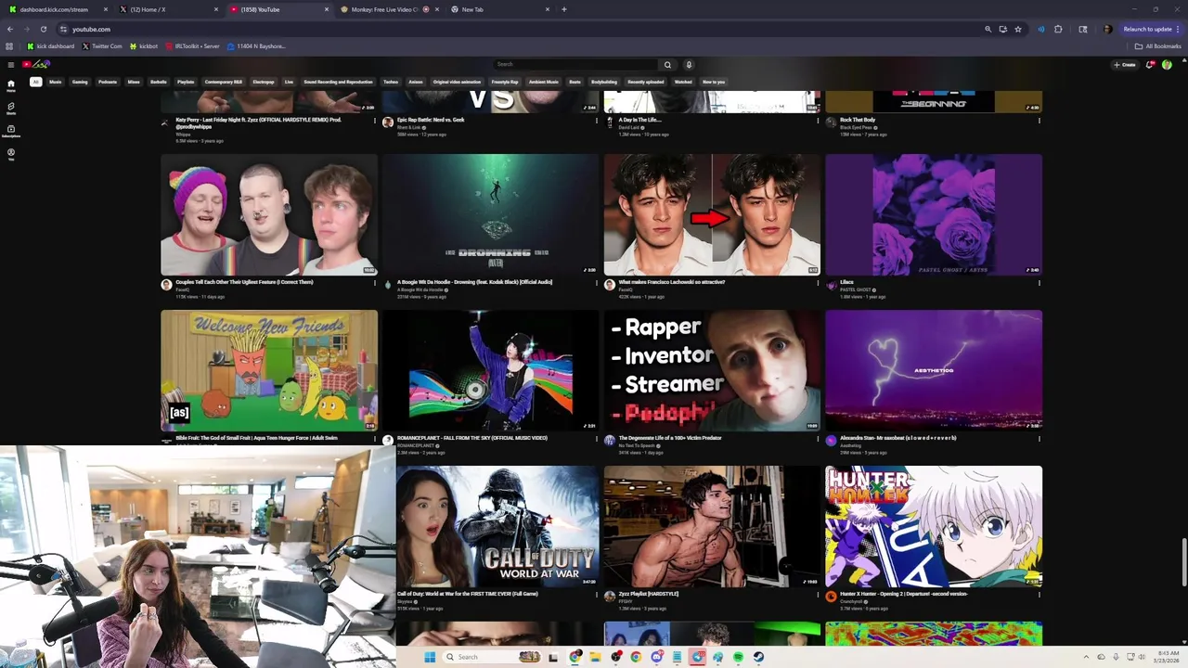Image resolution: width=1188 pixels, height=668 pixels.
Task: Select the New to you chip
Action: [x=714, y=82]
